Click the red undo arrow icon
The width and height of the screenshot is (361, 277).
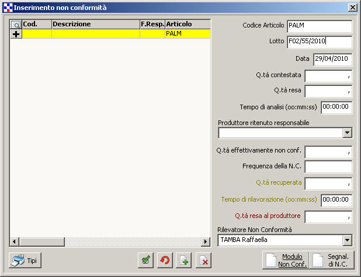point(165,260)
